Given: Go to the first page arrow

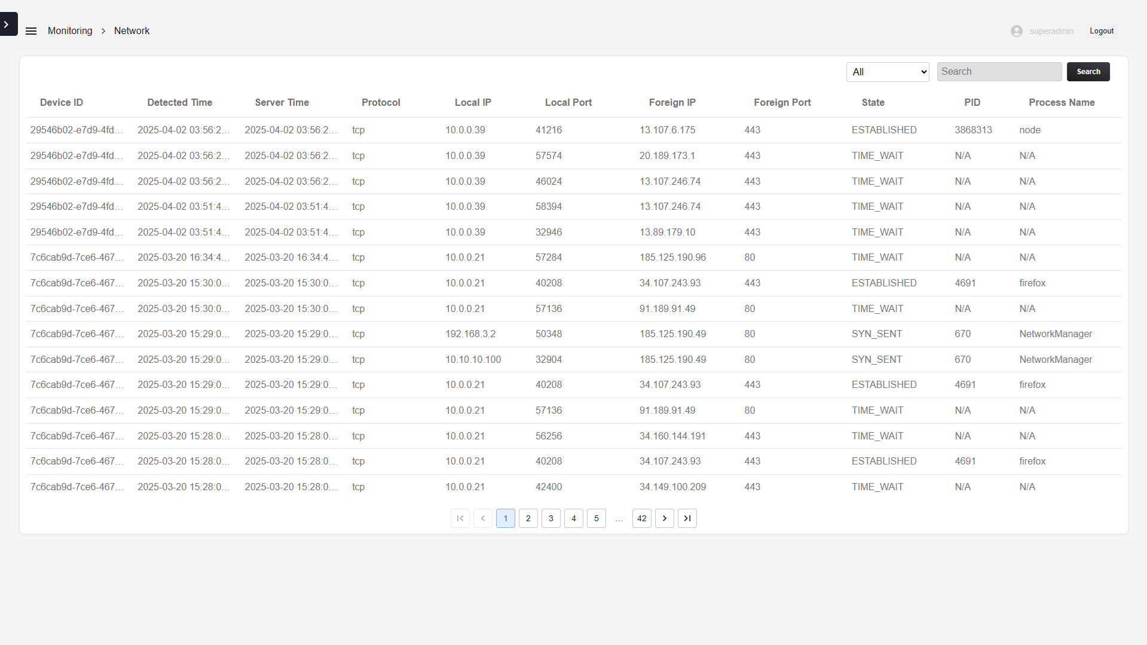Looking at the screenshot, I should (460, 518).
